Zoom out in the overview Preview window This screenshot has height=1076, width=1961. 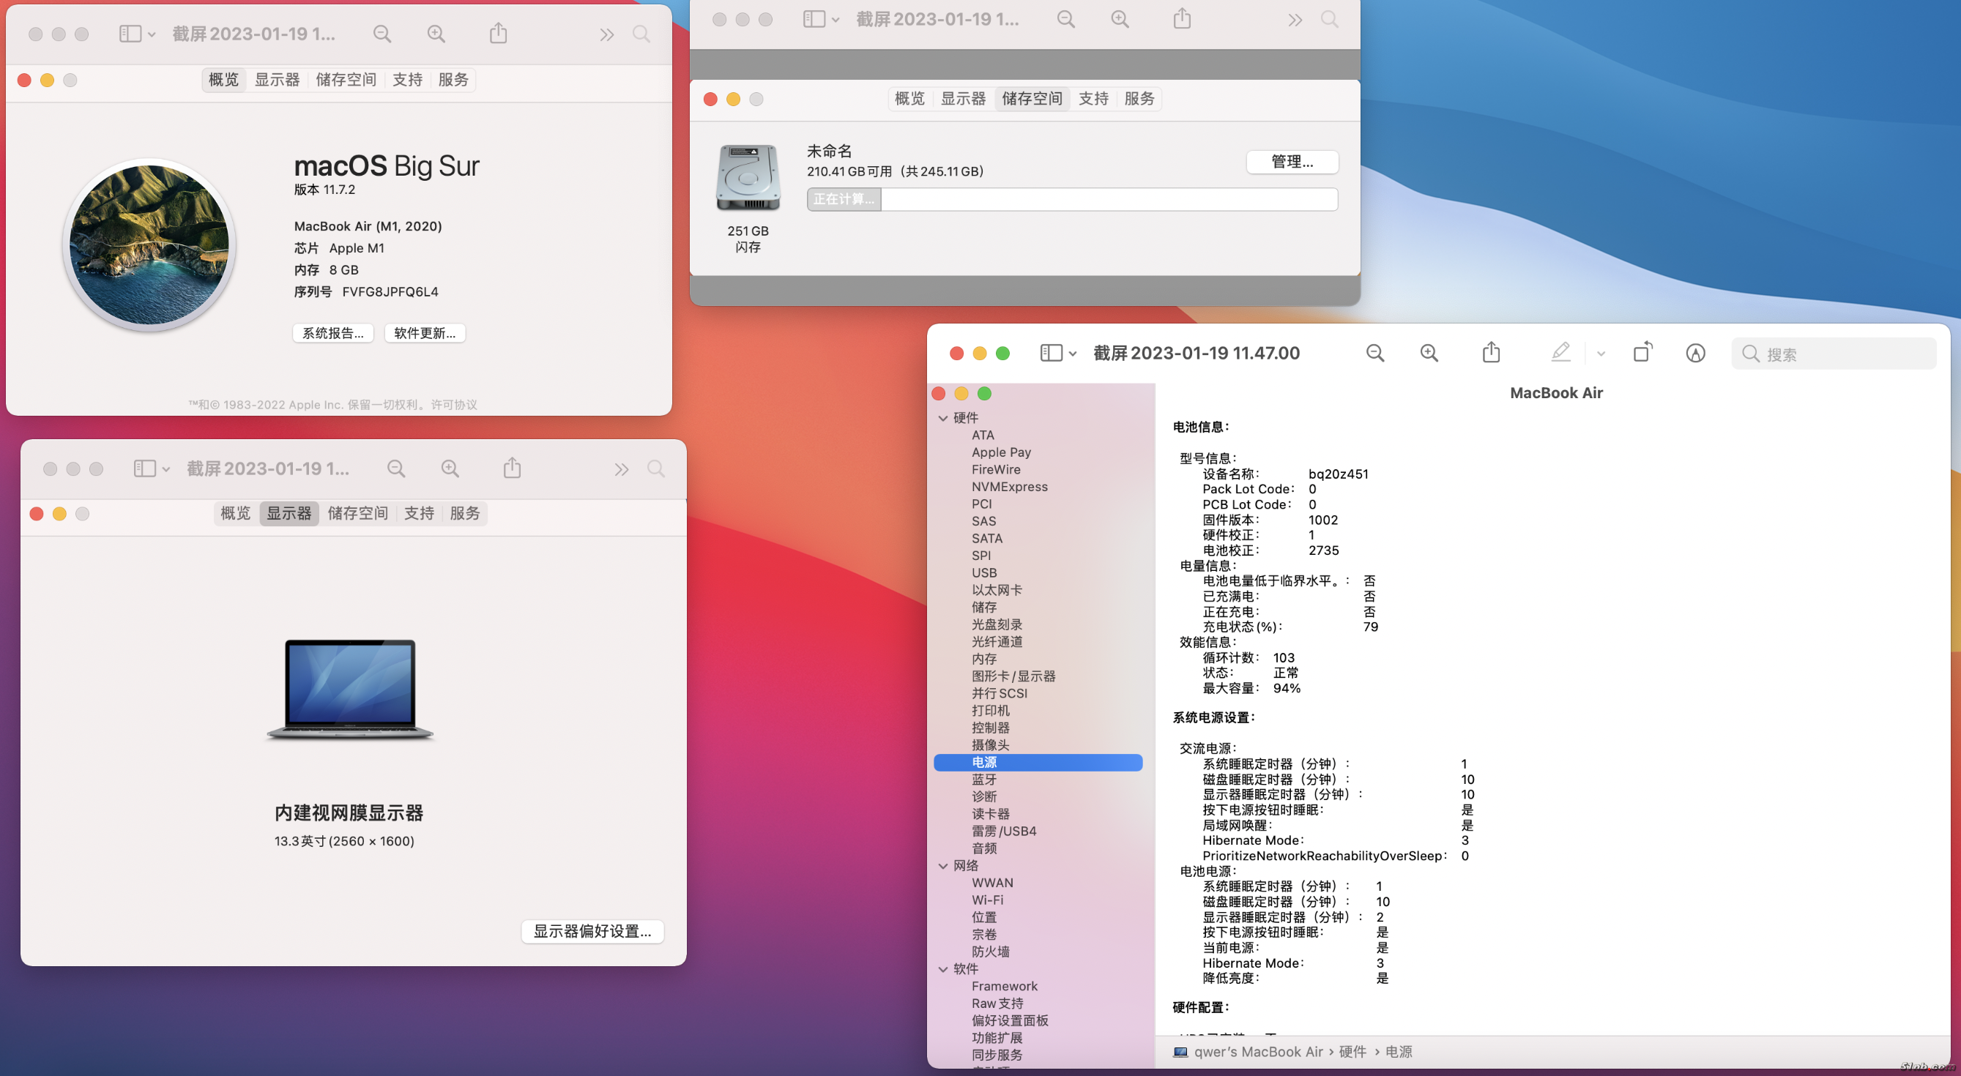382,34
